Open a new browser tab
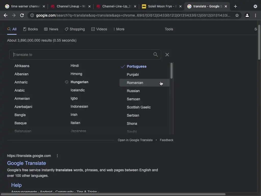 (235, 6)
